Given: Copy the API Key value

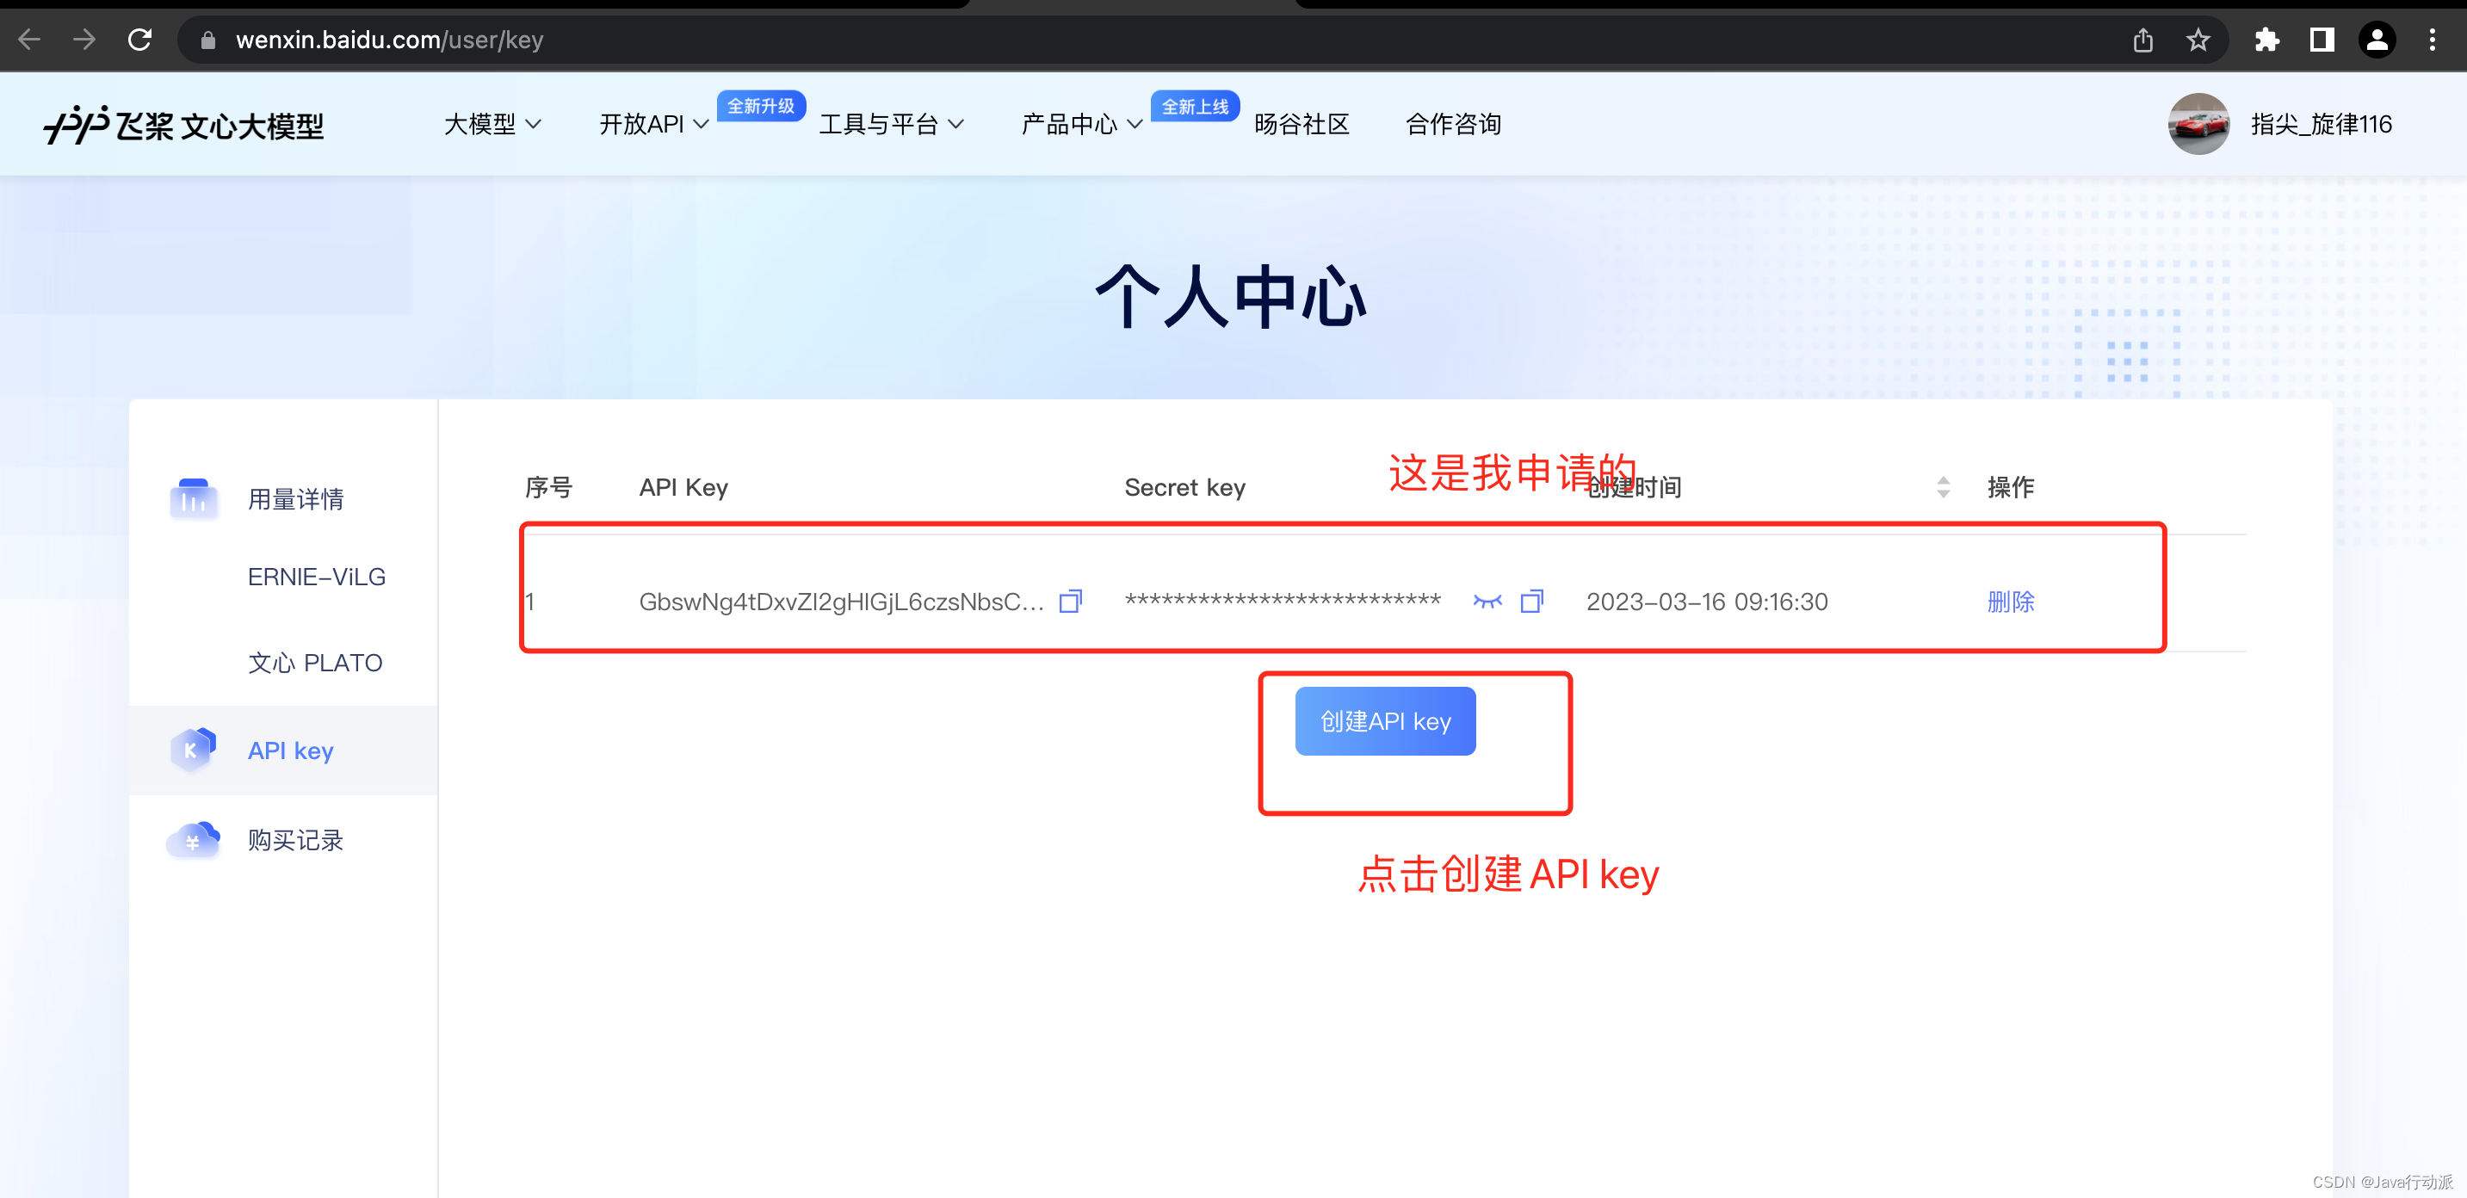Looking at the screenshot, I should pos(1071,601).
